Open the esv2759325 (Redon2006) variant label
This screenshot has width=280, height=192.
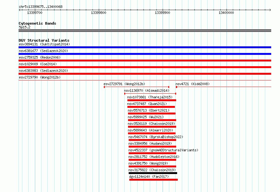point(40,57)
